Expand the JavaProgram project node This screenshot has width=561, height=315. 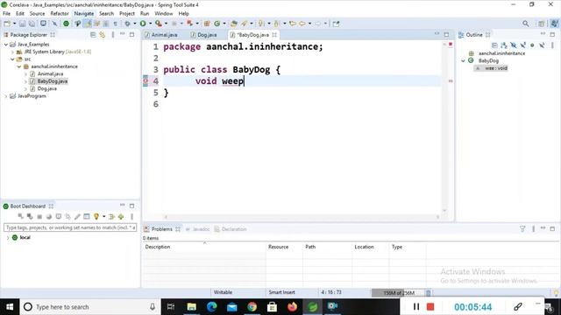click(6, 96)
